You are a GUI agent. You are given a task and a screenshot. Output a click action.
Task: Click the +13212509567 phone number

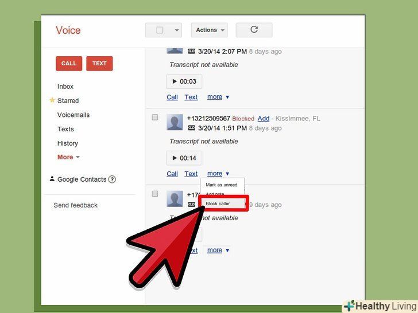[x=208, y=119]
